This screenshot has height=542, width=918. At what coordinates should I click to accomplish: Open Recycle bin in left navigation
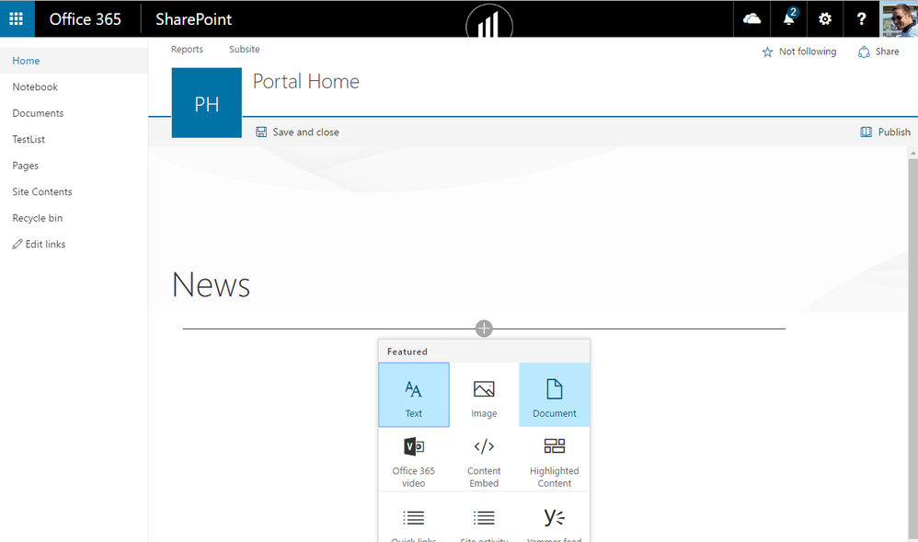click(x=74, y=218)
